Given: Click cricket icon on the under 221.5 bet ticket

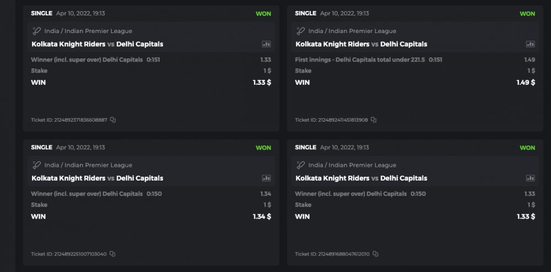Looking at the screenshot, I should (x=301, y=31).
